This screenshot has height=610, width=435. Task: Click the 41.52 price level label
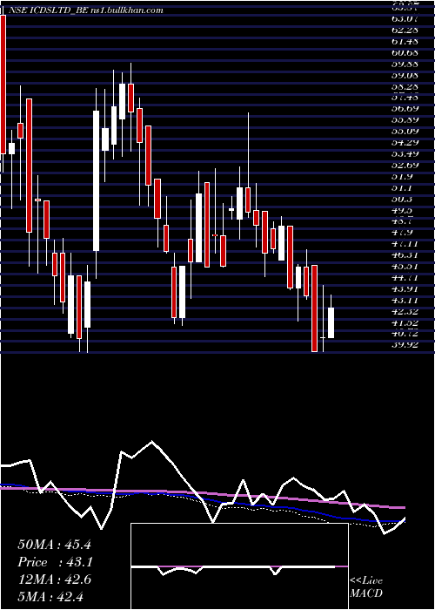pos(406,322)
